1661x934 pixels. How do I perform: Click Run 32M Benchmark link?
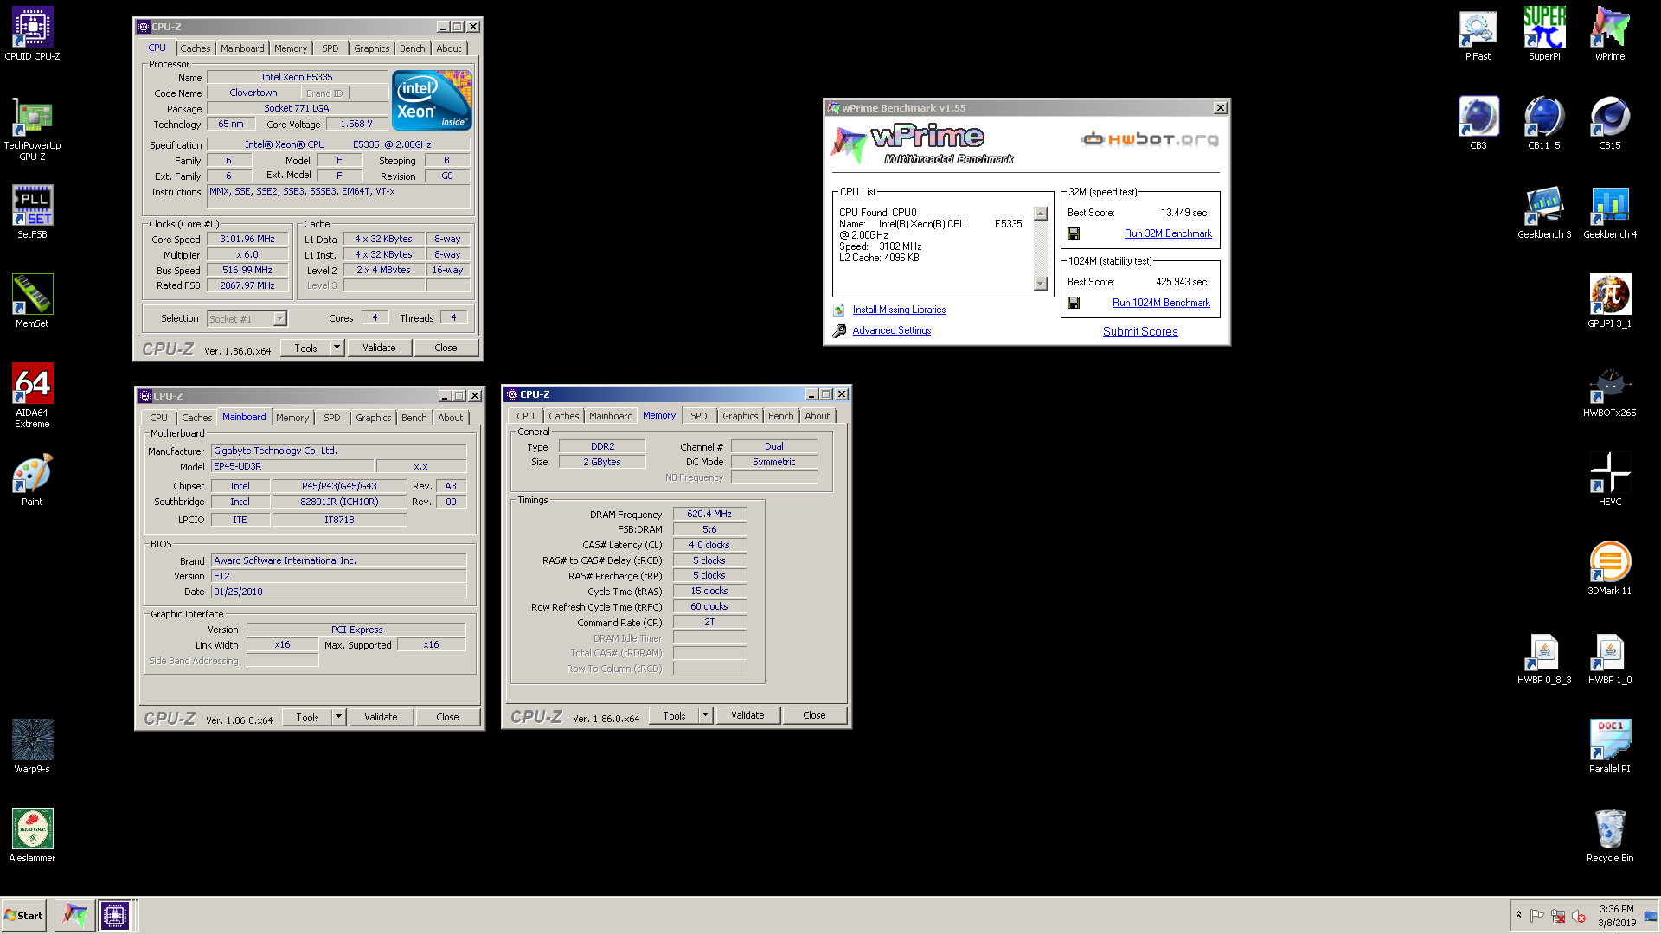pyautogui.click(x=1168, y=233)
